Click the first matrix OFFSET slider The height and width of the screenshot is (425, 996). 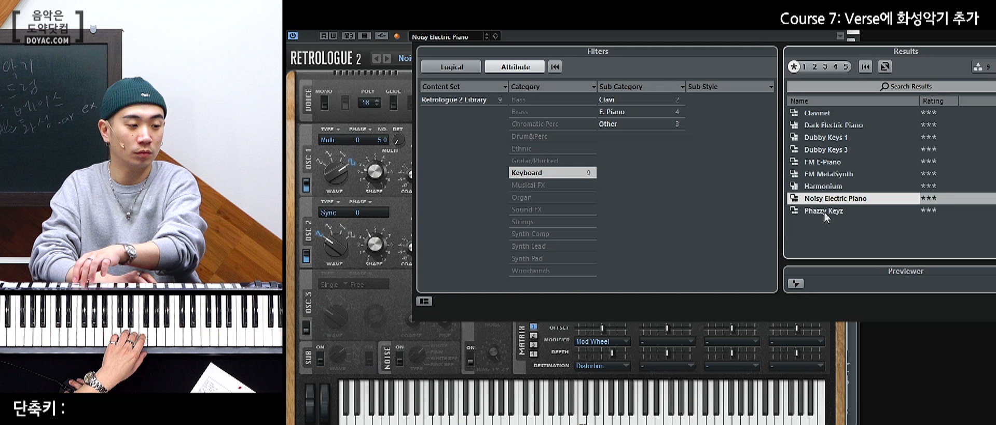click(x=602, y=328)
